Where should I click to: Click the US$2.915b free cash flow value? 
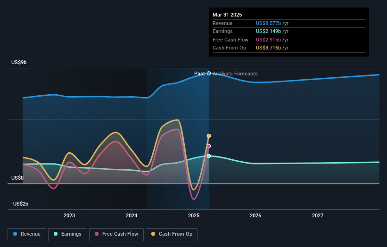click(x=268, y=40)
